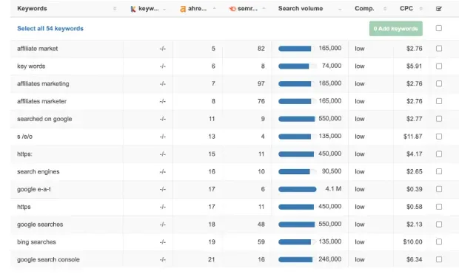Click semrush value 82 for affiliate market

coord(261,49)
